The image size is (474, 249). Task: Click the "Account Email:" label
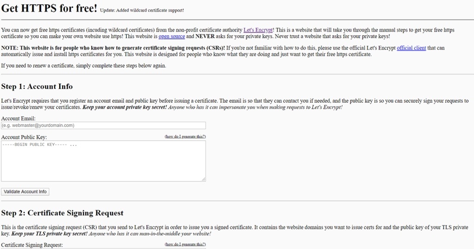[19, 118]
